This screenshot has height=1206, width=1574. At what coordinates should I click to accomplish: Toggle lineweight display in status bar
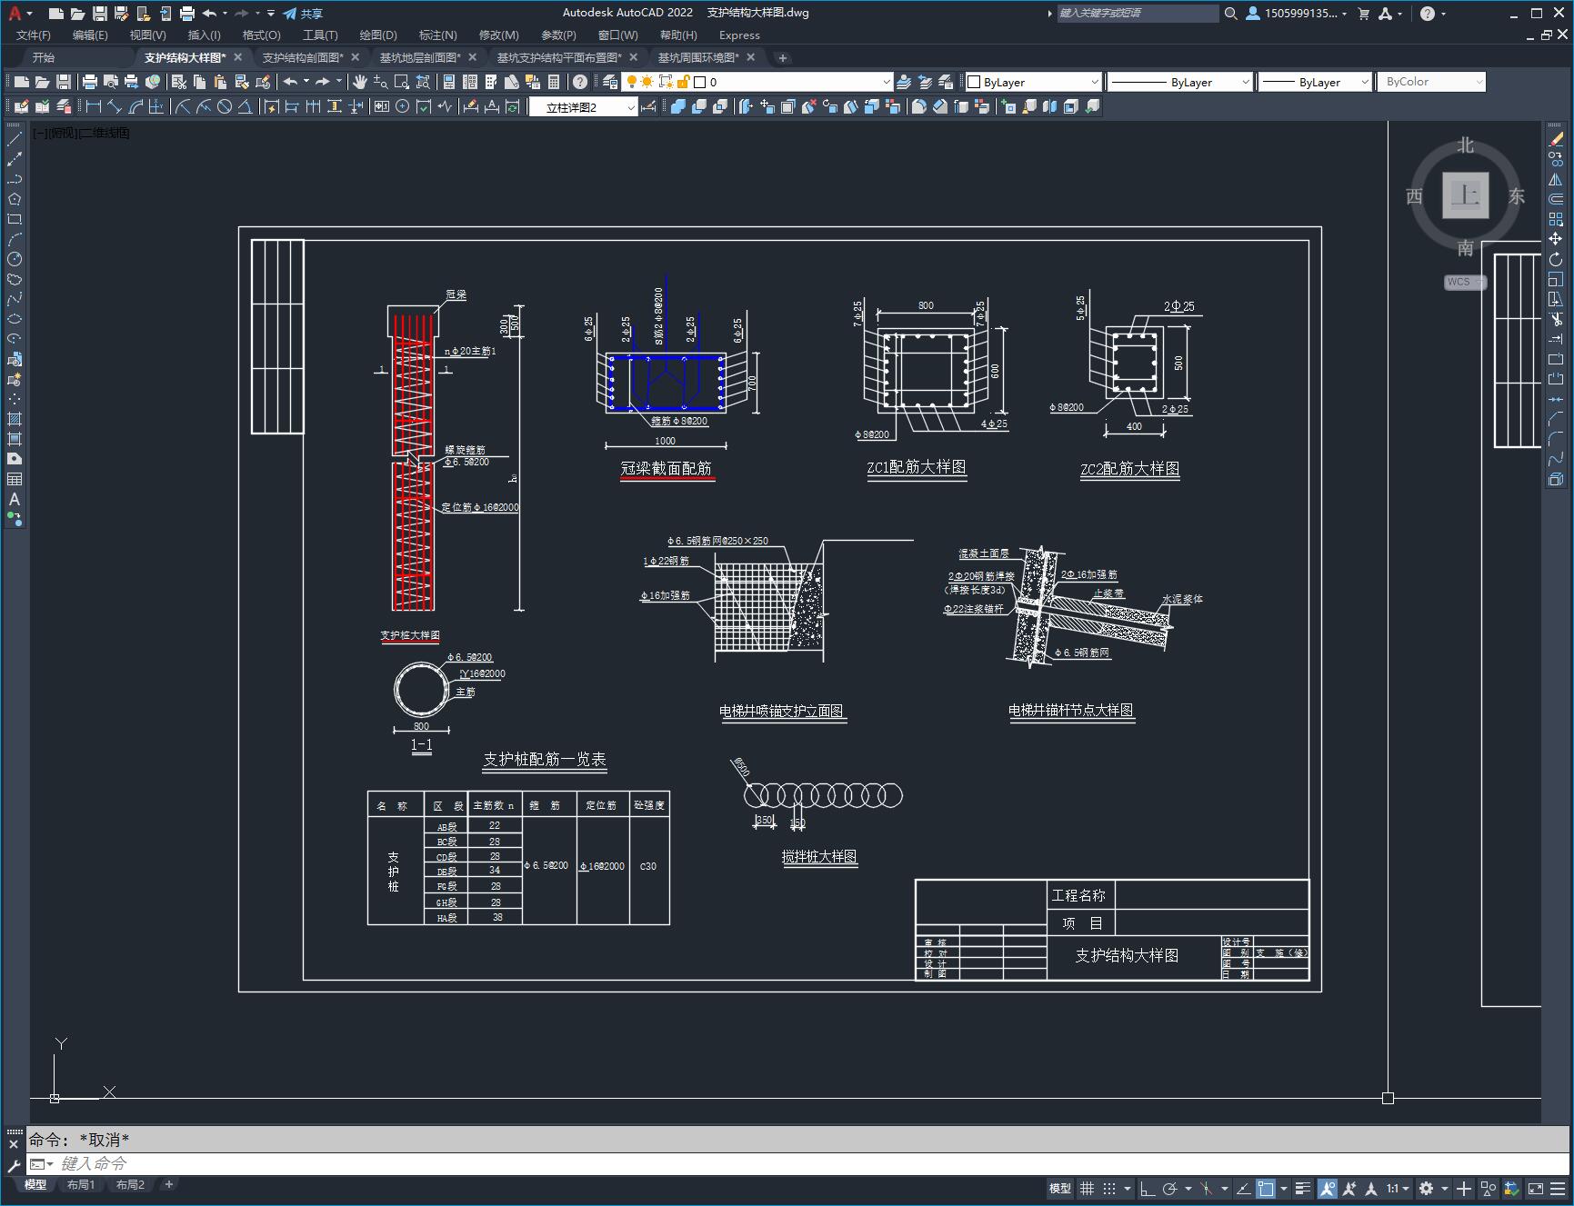(x=1303, y=1188)
